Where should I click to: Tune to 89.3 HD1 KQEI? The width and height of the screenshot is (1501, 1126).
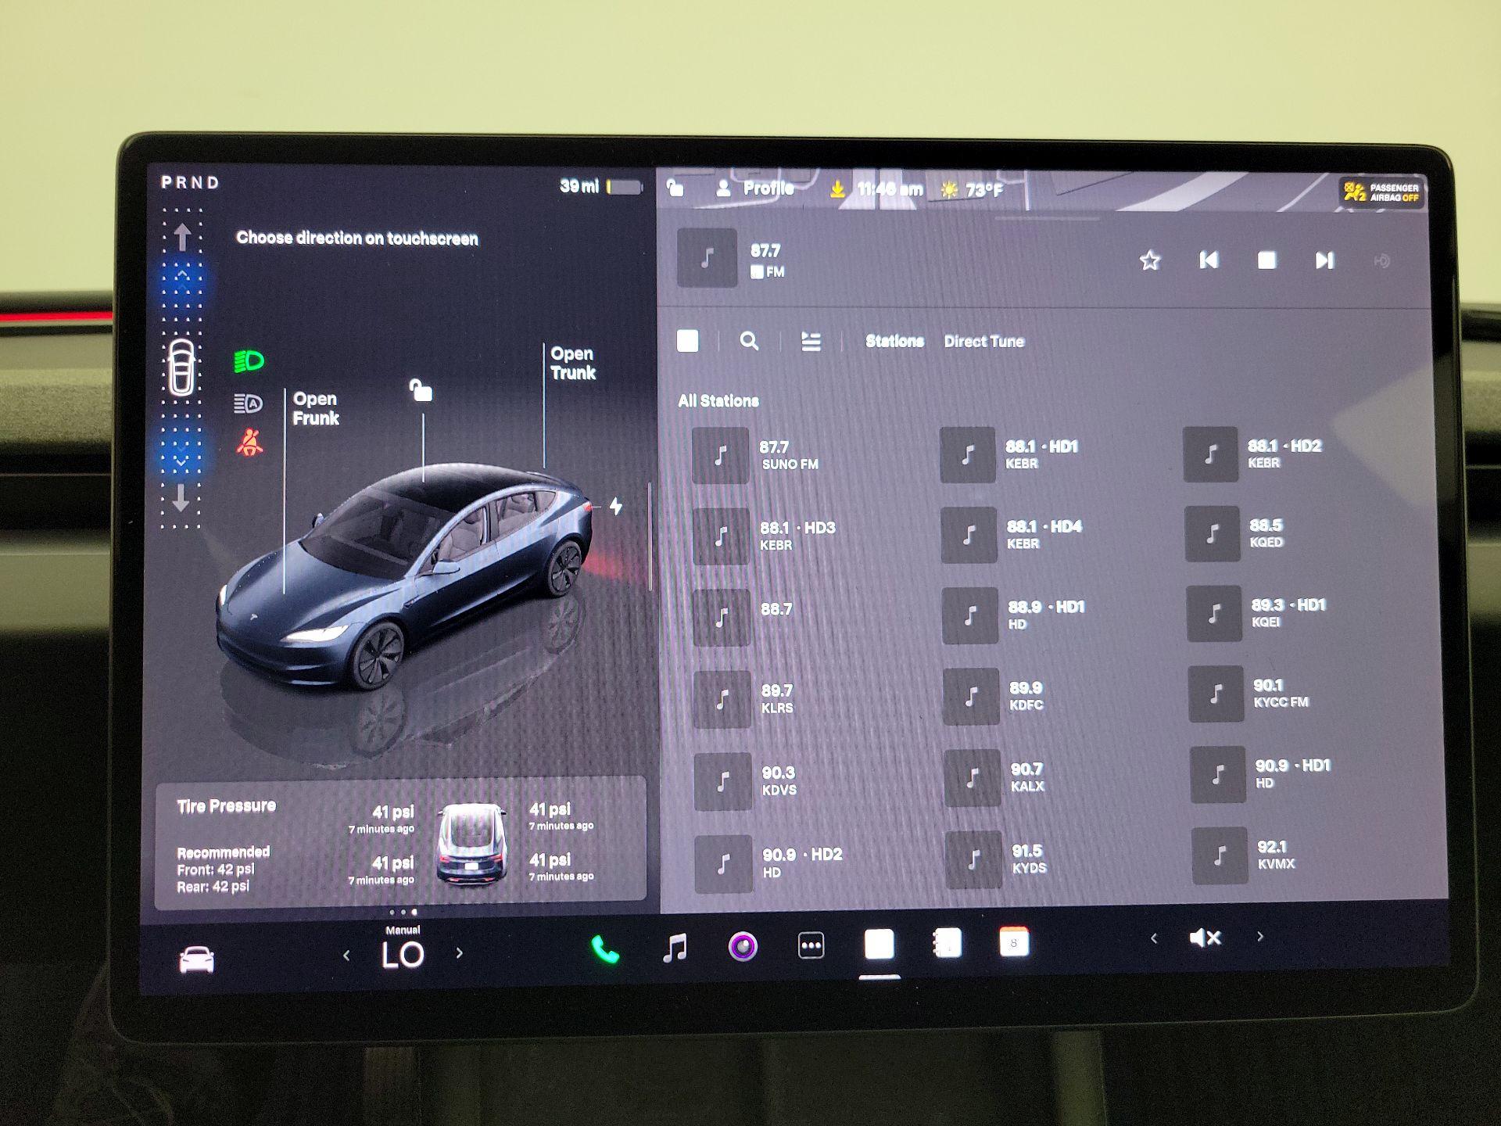[x=1257, y=614]
